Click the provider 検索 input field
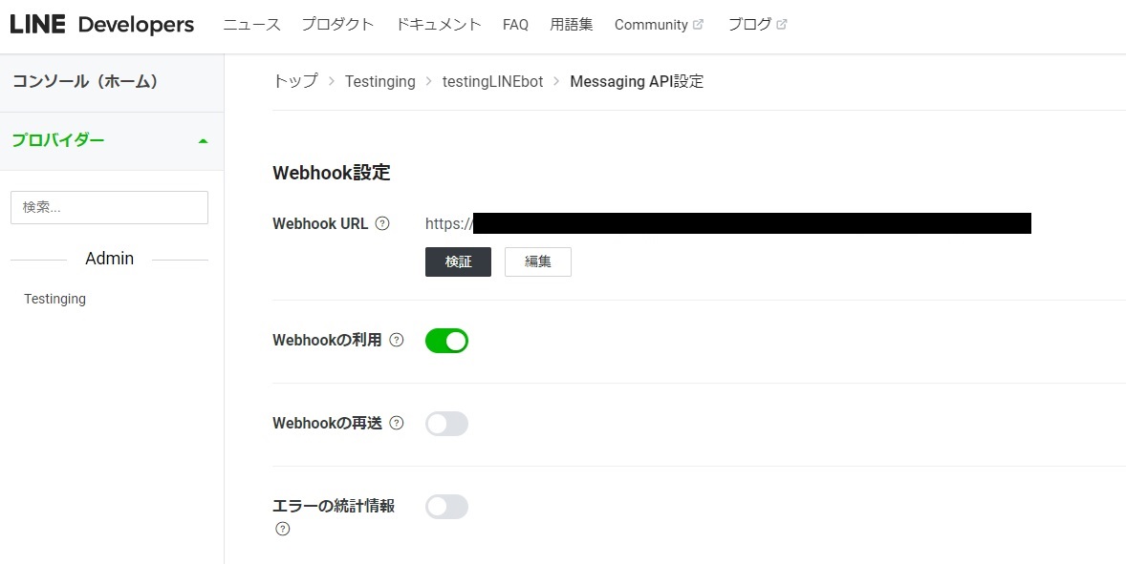Viewport: 1126px width, 564px height. point(109,207)
